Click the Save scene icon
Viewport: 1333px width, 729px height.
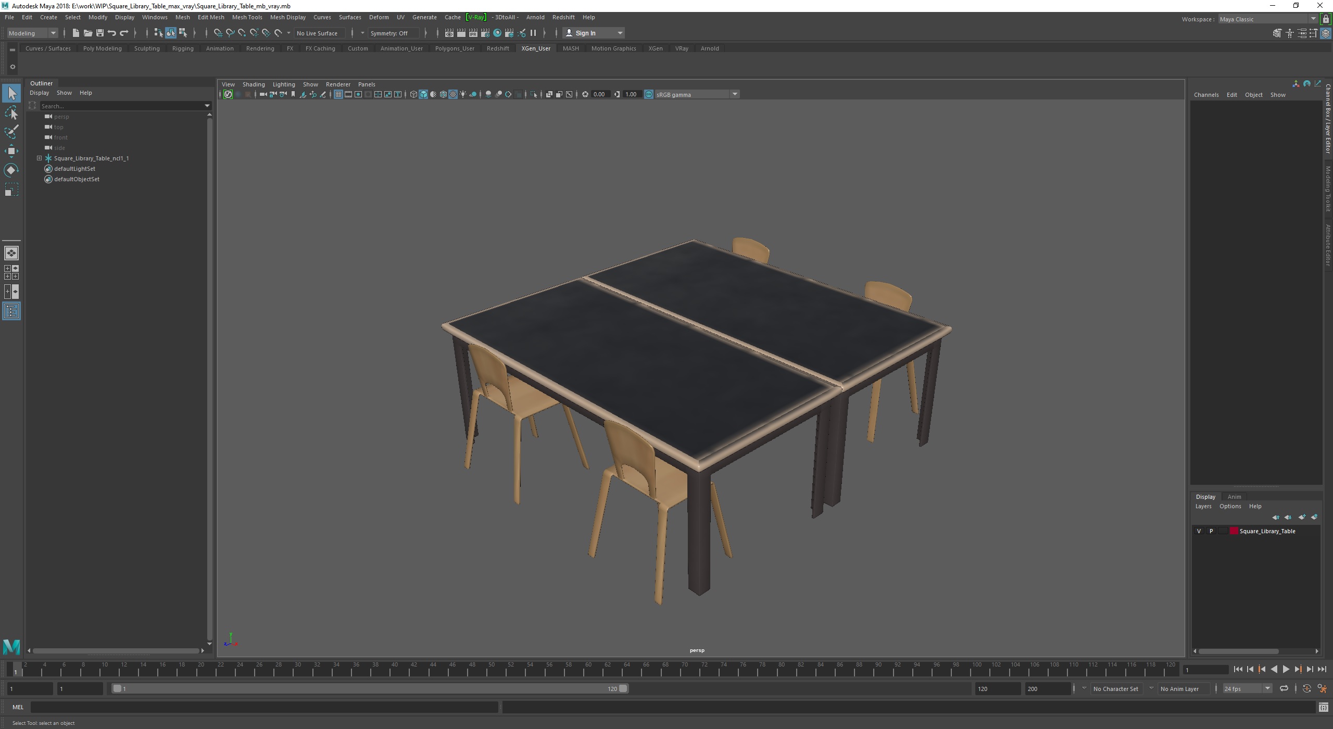[99, 33]
